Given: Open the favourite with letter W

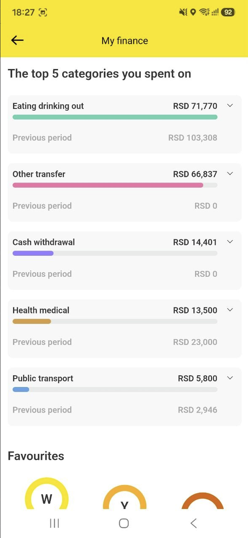Looking at the screenshot, I should (x=47, y=494).
